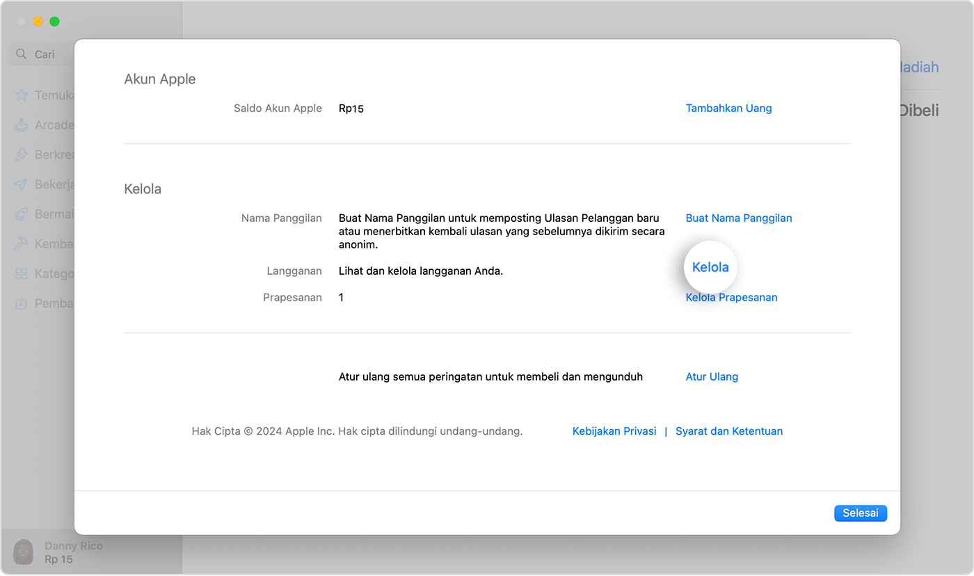The height and width of the screenshot is (576, 974).
Task: Select the Kembangkan hammer icon in sidebar
Action: [x=22, y=244]
